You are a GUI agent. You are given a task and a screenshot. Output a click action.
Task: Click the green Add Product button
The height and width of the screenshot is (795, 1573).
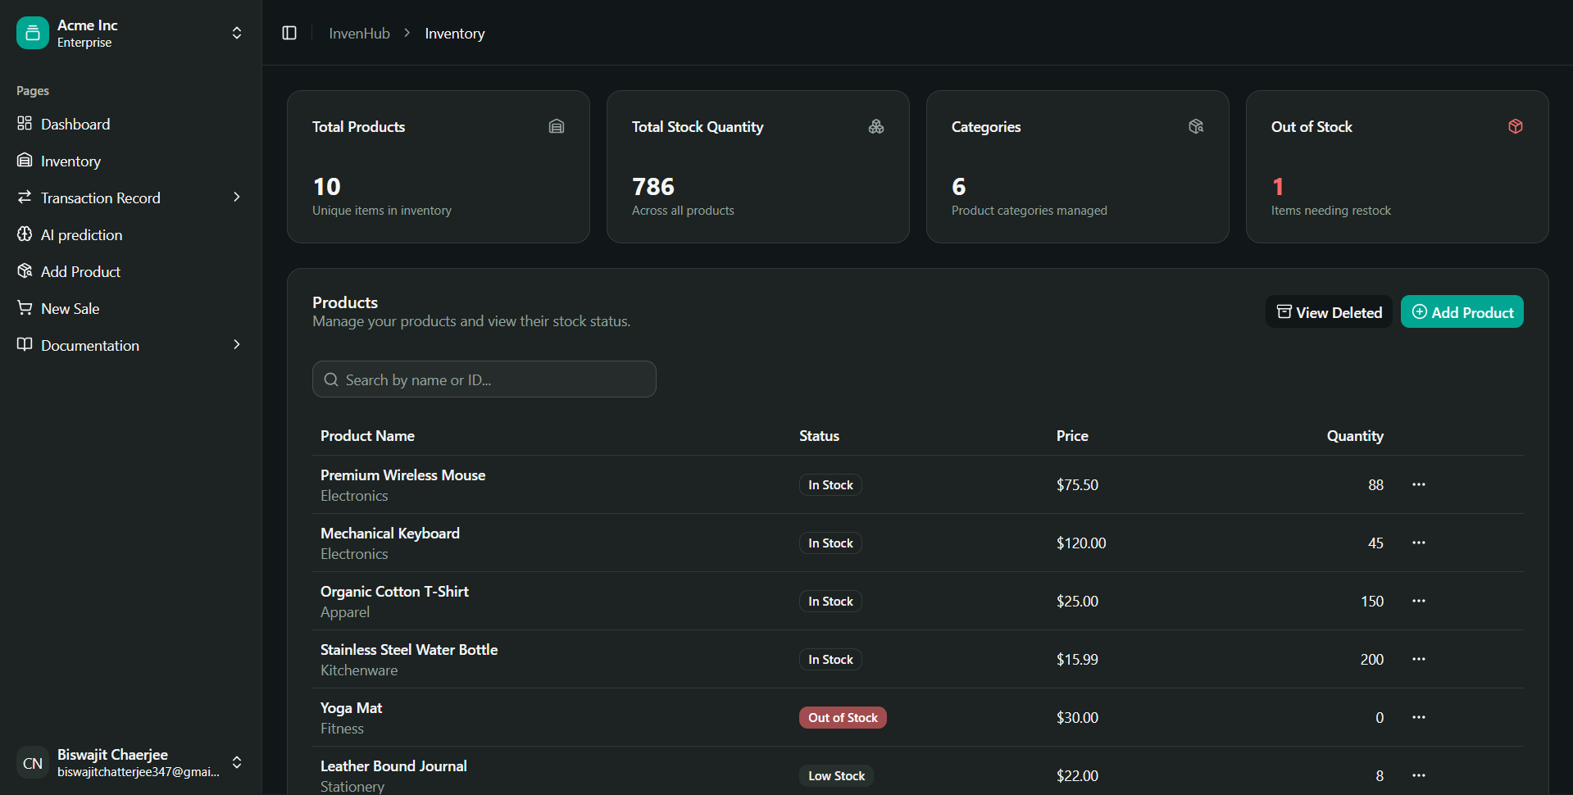[x=1462, y=312]
